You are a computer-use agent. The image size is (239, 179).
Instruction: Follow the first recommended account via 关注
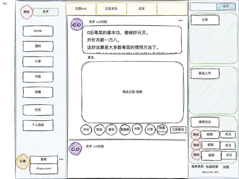click(228, 134)
